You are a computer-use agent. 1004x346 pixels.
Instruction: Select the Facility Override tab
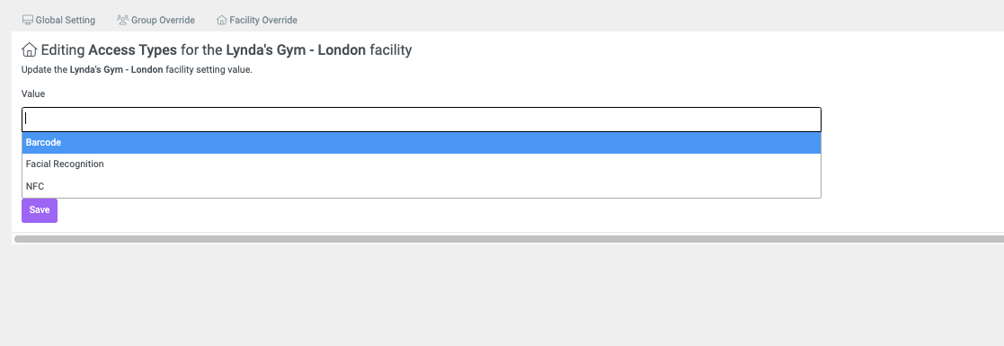point(257,20)
